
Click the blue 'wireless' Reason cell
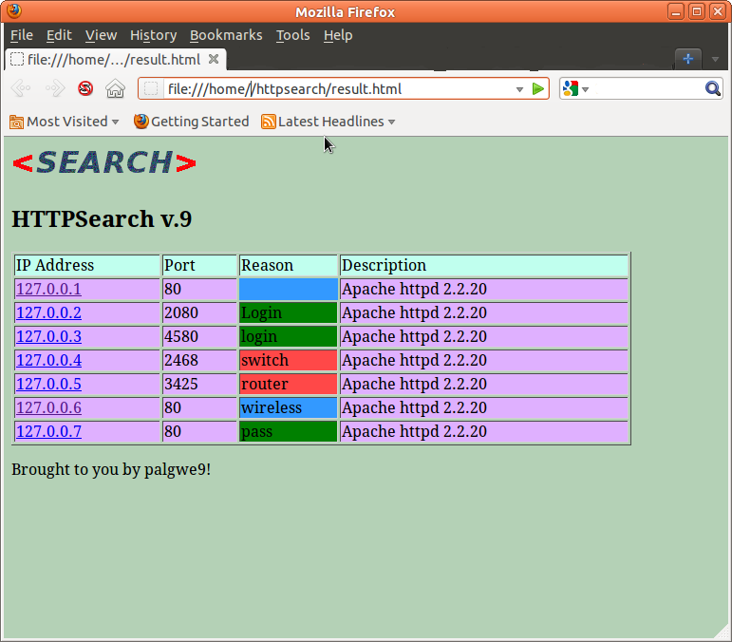coord(288,408)
